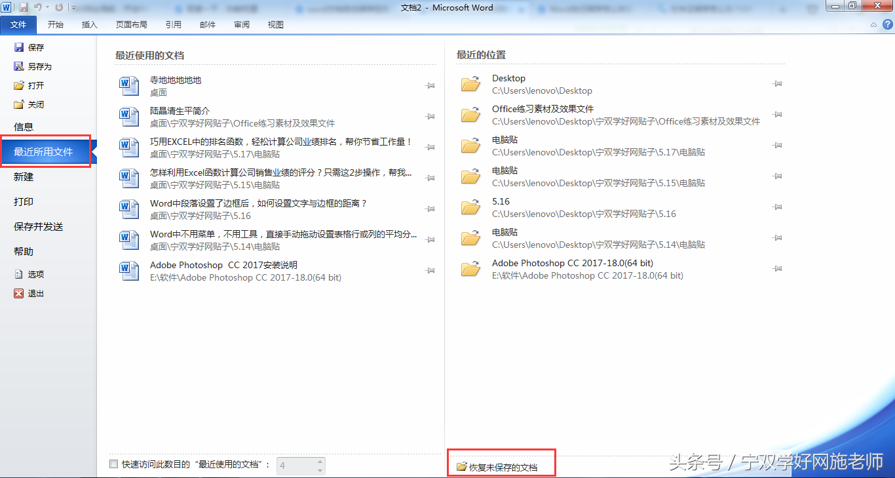
Task: Switch to the 开始 (Home) tab
Action: click(56, 25)
